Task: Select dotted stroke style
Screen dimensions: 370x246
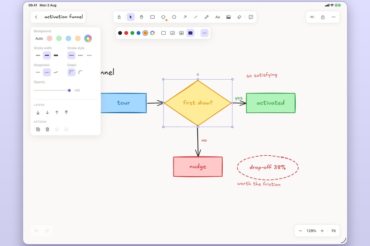Action: (x=90, y=55)
